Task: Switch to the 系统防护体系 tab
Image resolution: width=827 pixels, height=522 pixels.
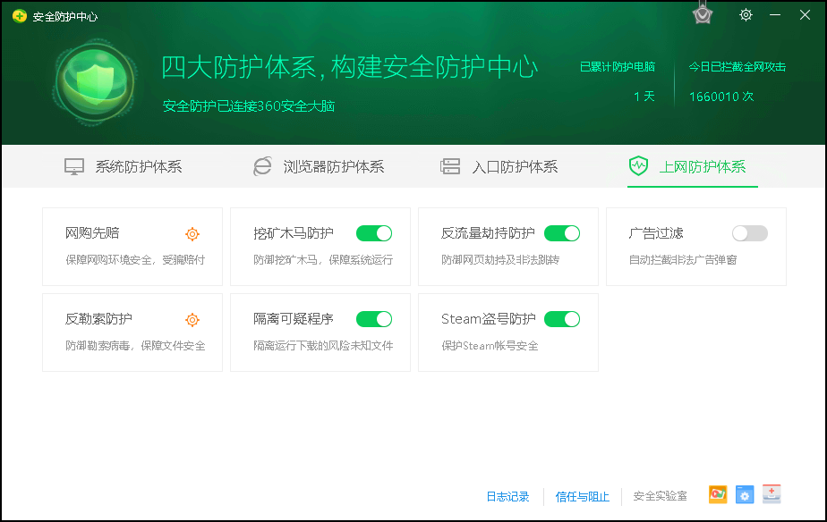Action: point(125,166)
